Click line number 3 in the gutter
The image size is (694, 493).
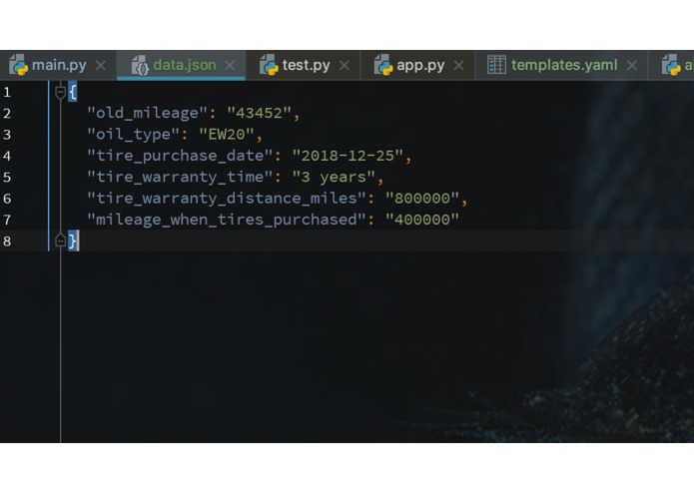point(7,135)
